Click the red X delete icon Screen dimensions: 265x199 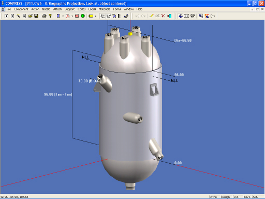click(x=163, y=16)
